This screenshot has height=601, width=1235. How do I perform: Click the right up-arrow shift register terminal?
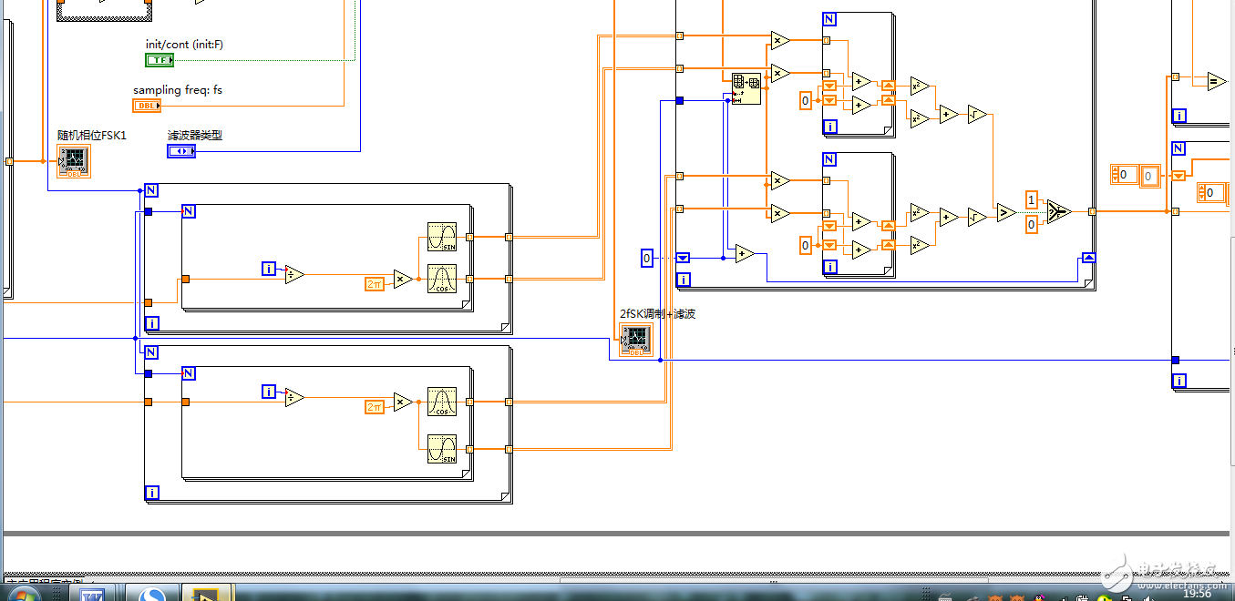[x=1088, y=258]
